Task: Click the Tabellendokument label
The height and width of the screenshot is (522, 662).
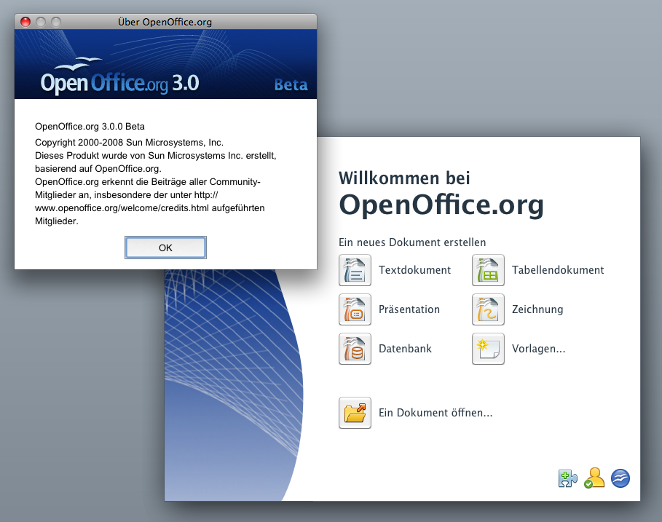Action: click(x=558, y=270)
